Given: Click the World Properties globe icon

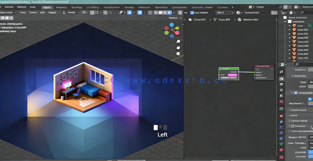Looking at the screenshot, I should click(282, 101).
